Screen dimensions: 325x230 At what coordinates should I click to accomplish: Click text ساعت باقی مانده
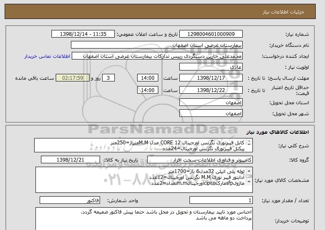click(x=35, y=78)
